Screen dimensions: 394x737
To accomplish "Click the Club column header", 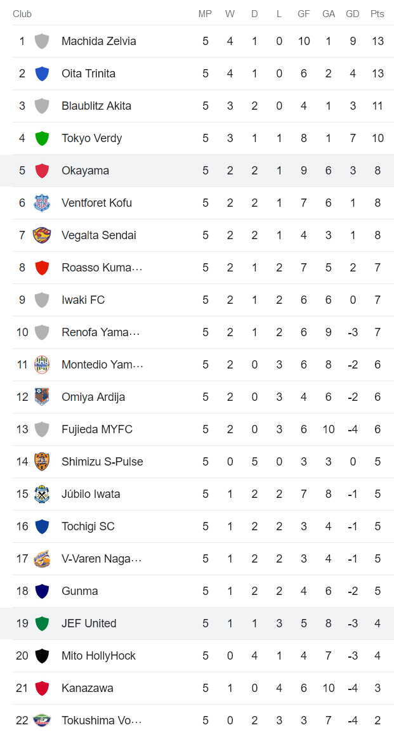I will pyautogui.click(x=22, y=13).
